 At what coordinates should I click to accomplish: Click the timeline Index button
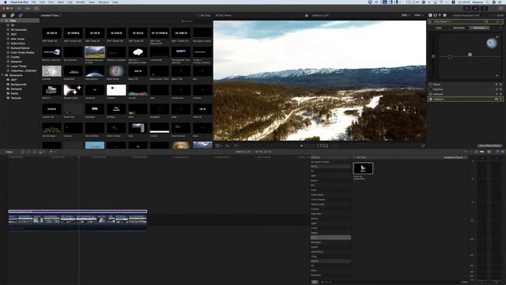[x=9, y=151]
